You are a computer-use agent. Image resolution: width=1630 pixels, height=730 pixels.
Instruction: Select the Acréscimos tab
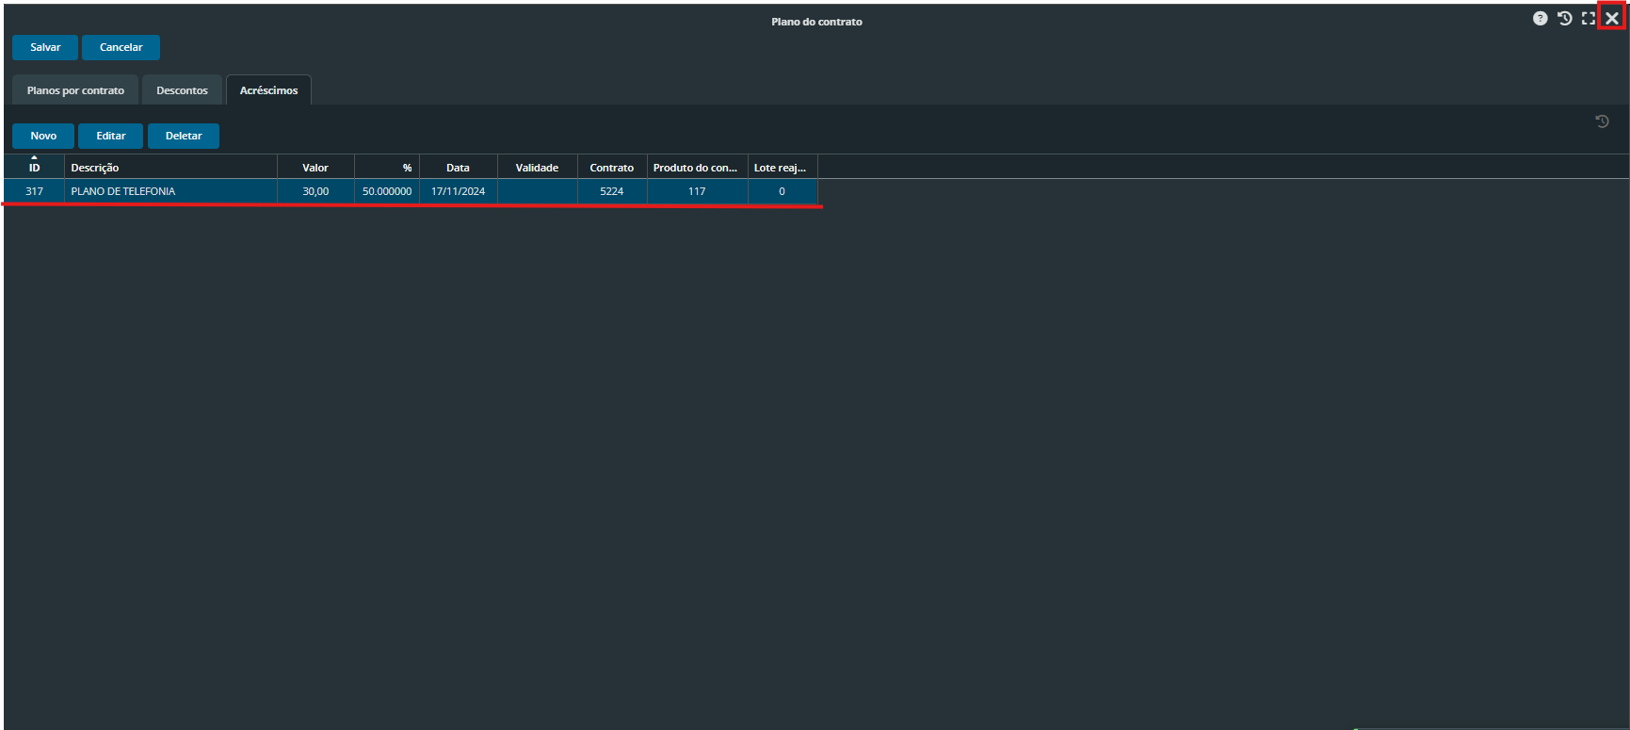click(268, 90)
